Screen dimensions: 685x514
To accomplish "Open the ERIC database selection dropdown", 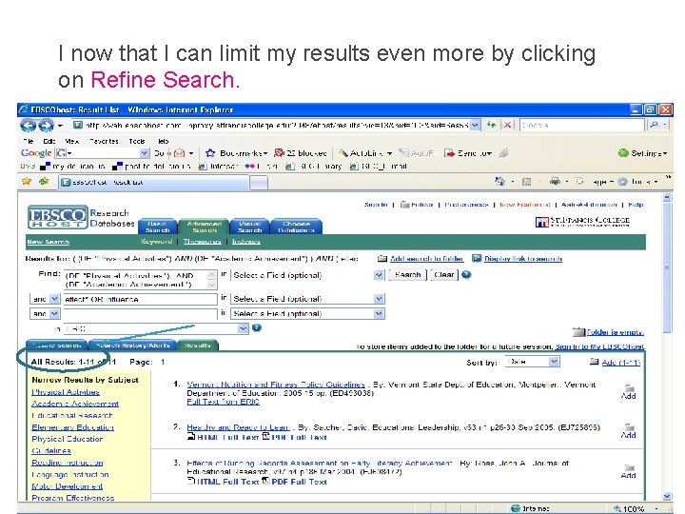I will pos(243,328).
